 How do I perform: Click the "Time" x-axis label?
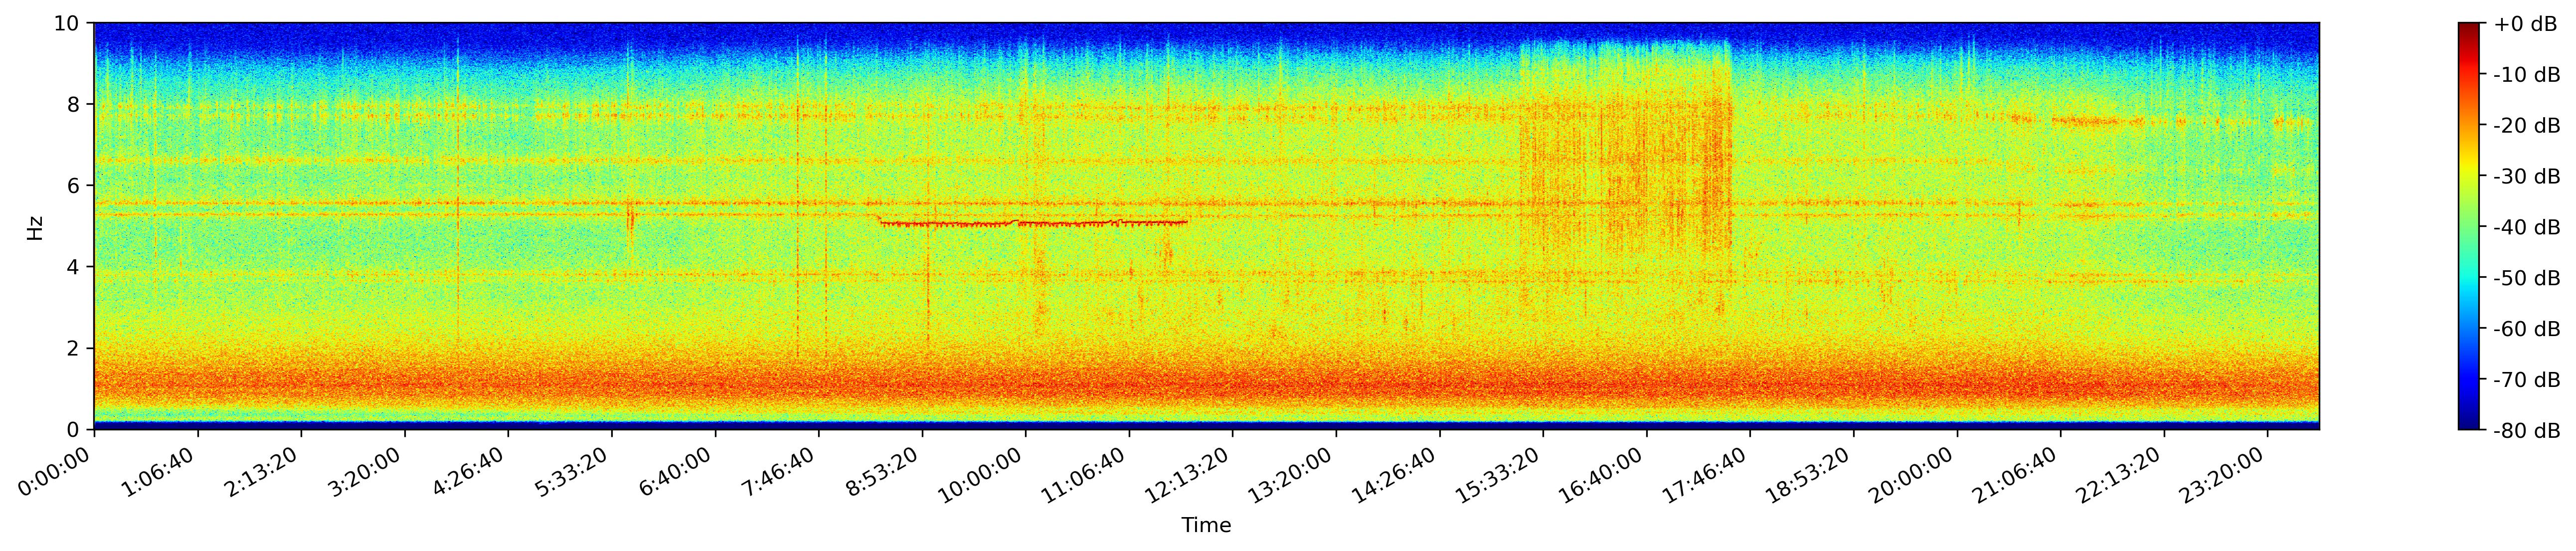pyautogui.click(x=1206, y=525)
